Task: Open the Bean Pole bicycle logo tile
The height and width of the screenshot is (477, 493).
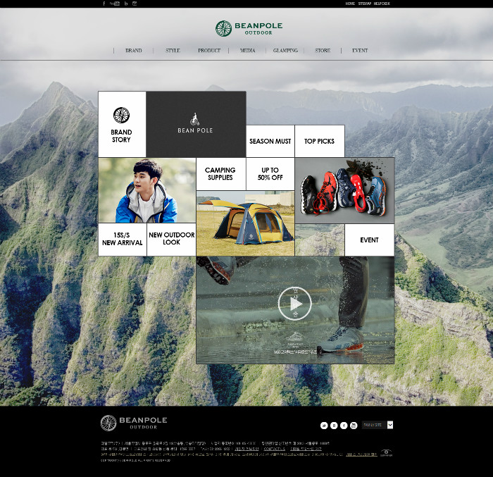Action: click(195, 124)
